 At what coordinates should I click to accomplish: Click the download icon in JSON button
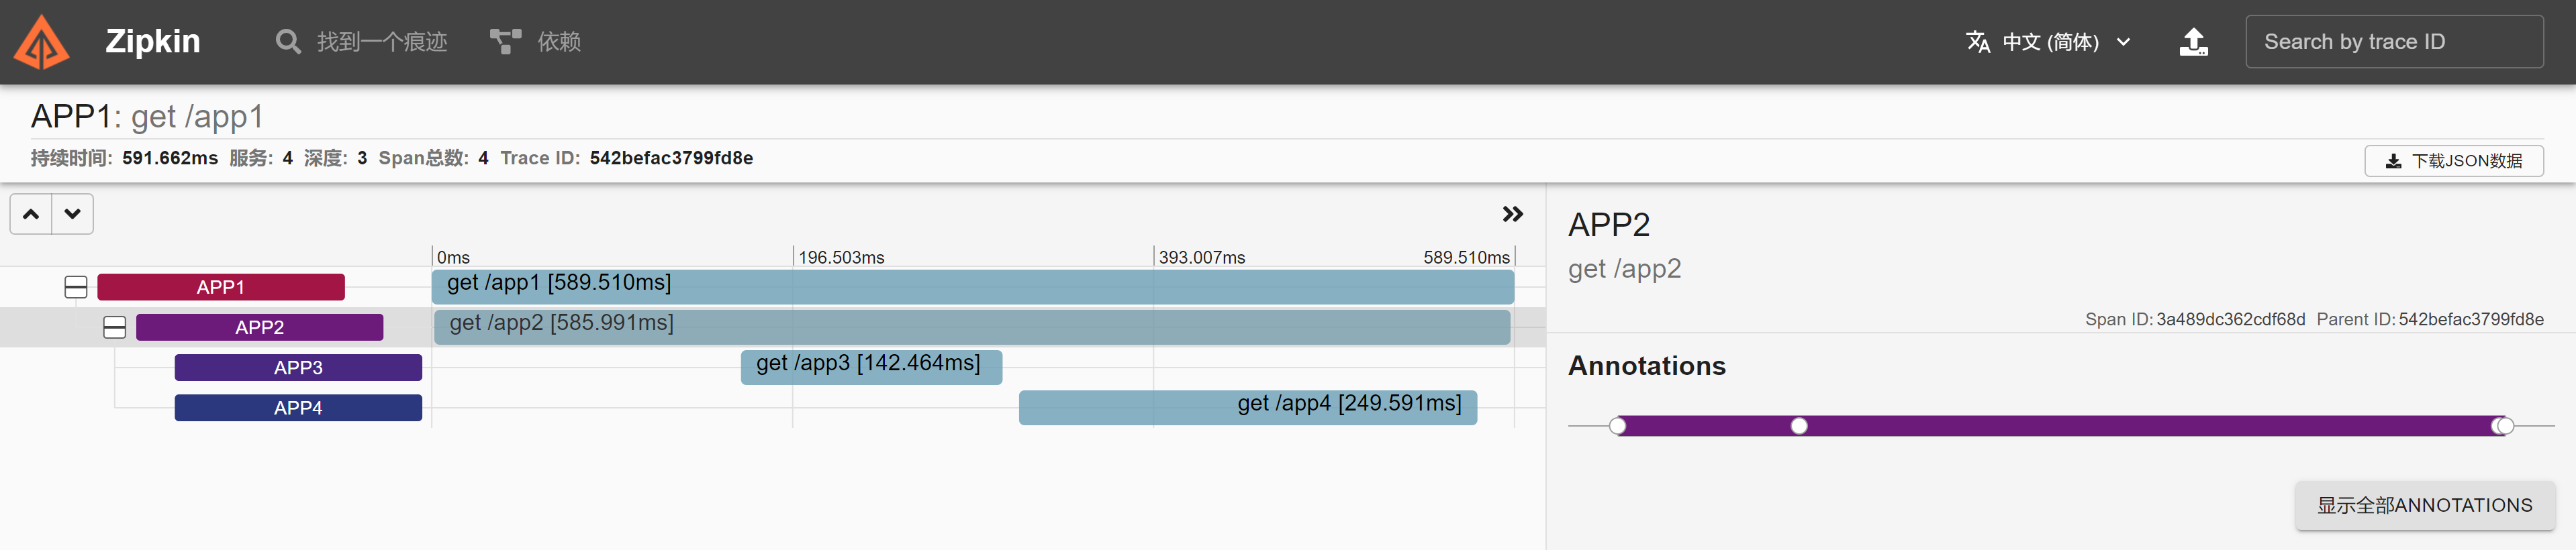point(2393,161)
